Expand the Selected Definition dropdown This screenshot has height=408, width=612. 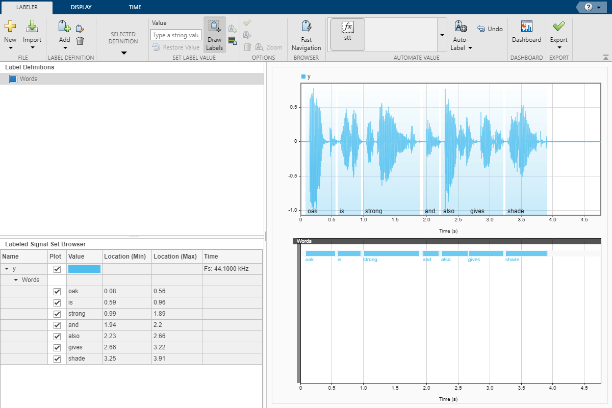[x=123, y=53]
